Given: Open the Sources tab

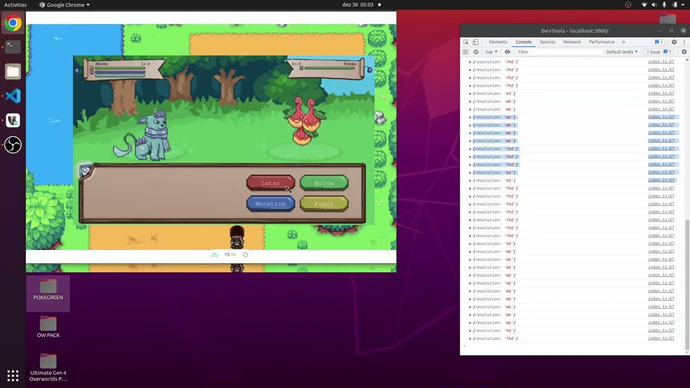Looking at the screenshot, I should click(547, 42).
